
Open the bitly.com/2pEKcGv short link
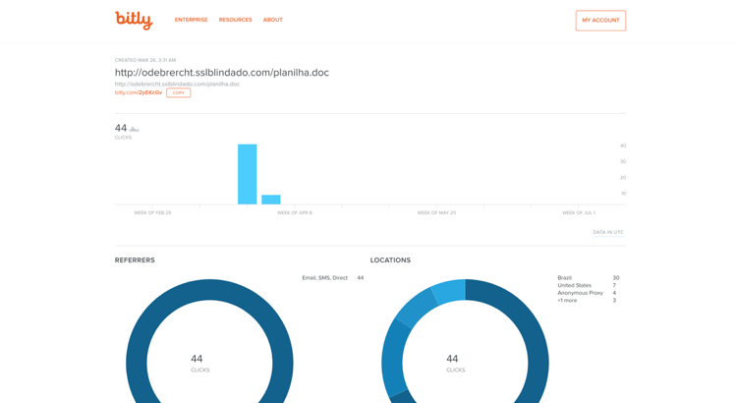(x=139, y=92)
